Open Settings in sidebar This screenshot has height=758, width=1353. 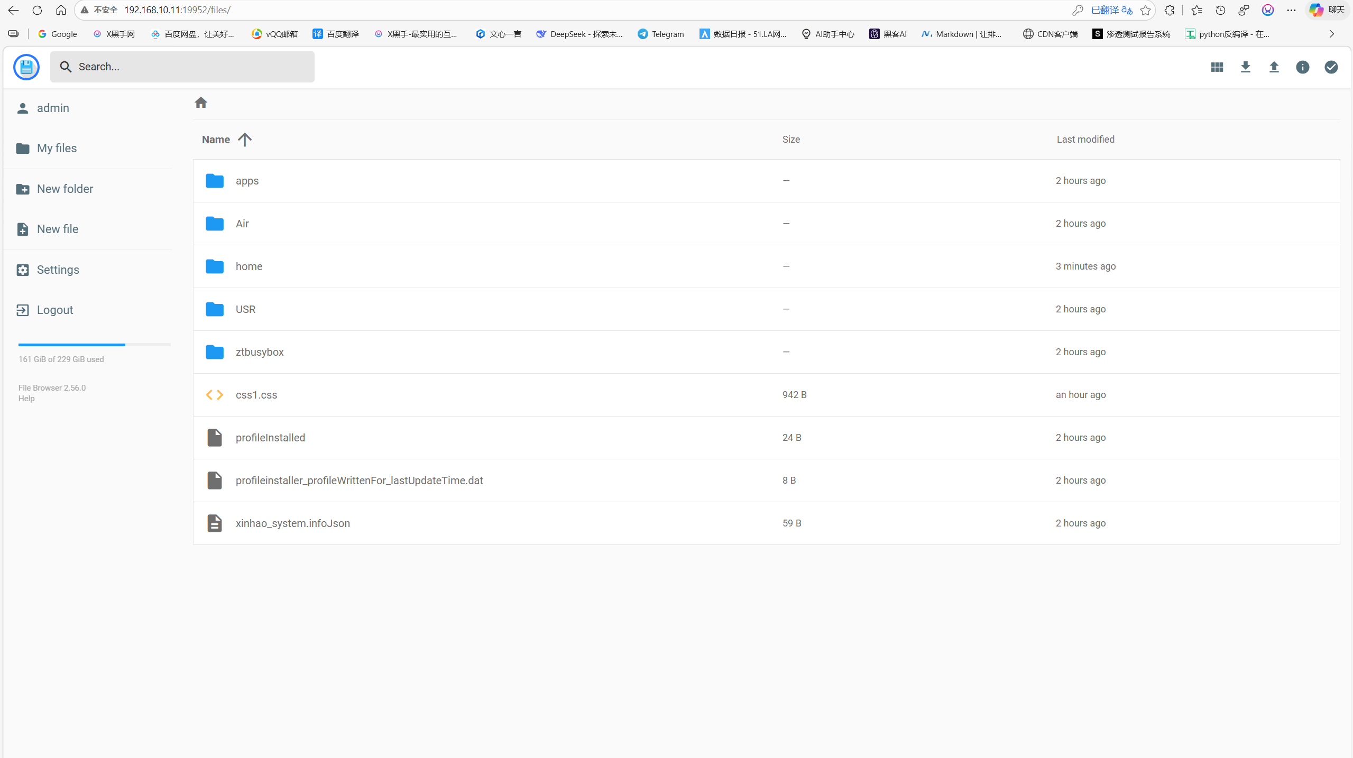click(58, 270)
